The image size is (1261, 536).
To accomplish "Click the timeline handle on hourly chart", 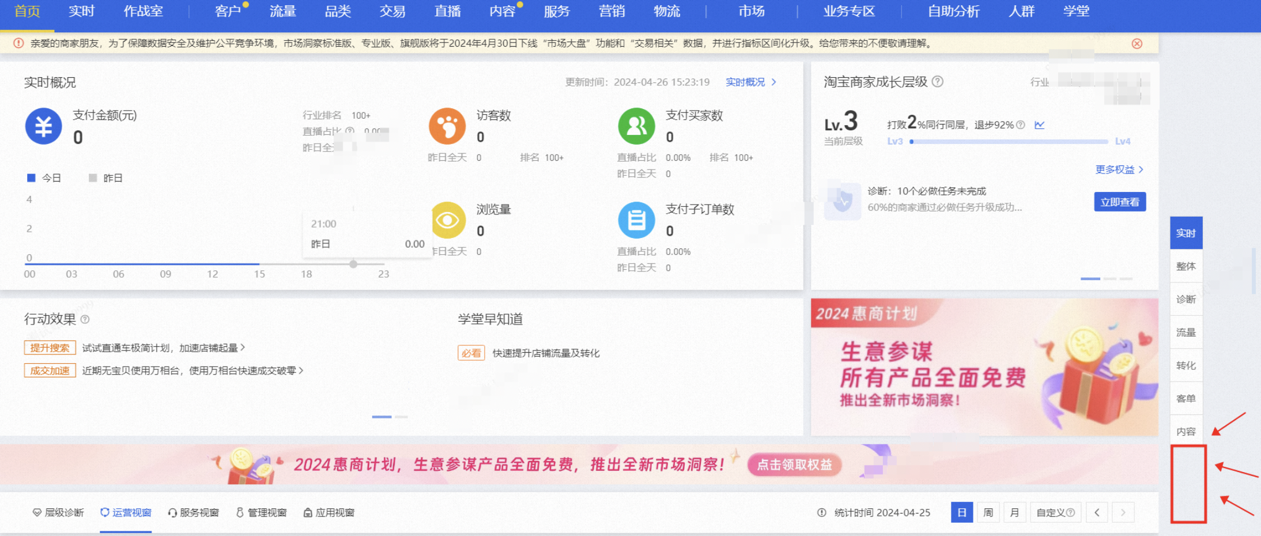I will point(353,264).
